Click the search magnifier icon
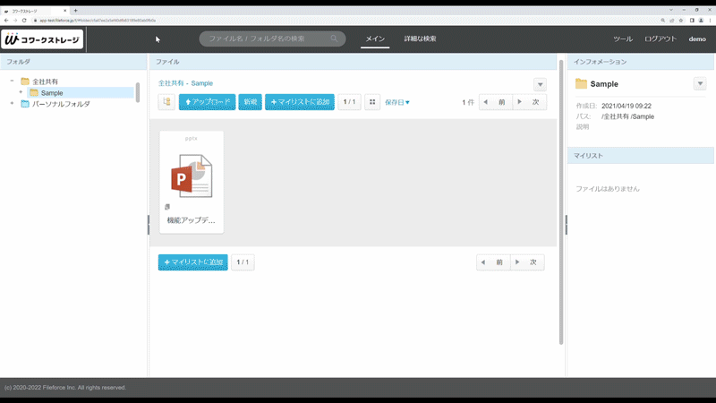The height and width of the screenshot is (403, 716). point(335,39)
